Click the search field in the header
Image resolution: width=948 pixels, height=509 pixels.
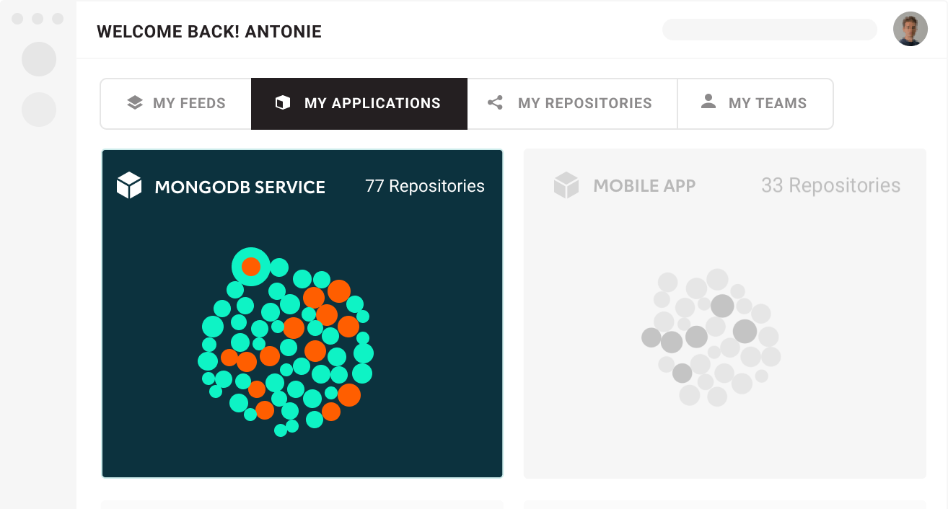(x=769, y=30)
